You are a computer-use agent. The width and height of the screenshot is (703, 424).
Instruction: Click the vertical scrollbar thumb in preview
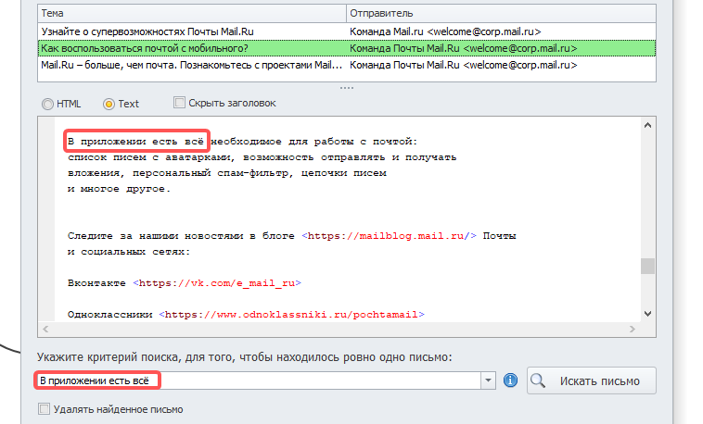click(647, 266)
